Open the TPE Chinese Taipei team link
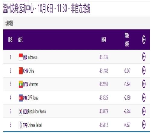151x133 pixels. pyautogui.click(x=32, y=125)
